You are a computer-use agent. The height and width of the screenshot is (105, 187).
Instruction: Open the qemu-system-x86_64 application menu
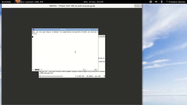[29, 2]
